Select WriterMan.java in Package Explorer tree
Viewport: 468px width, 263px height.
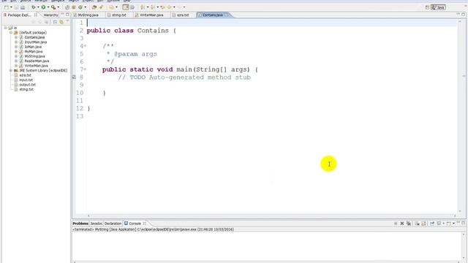point(36,66)
